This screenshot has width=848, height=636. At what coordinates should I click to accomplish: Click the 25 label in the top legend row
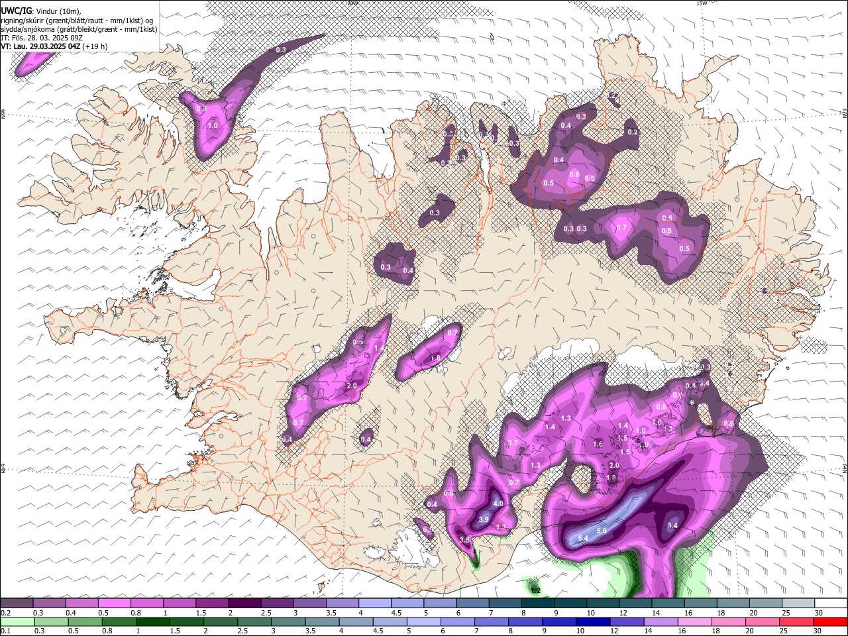click(786, 613)
